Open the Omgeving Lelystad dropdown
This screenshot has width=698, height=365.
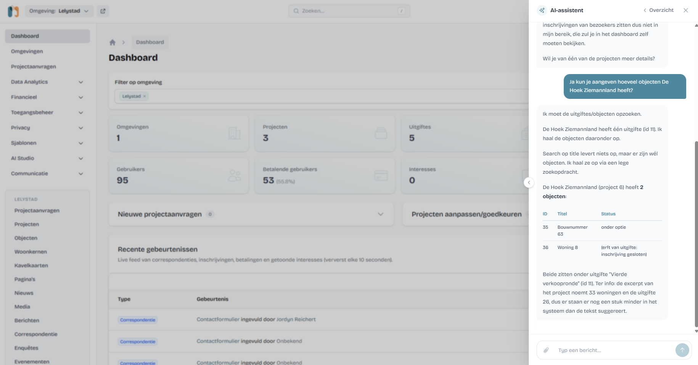(x=59, y=11)
